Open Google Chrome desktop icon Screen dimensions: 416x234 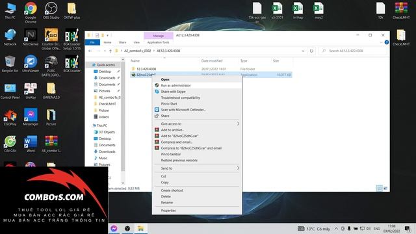click(31, 12)
